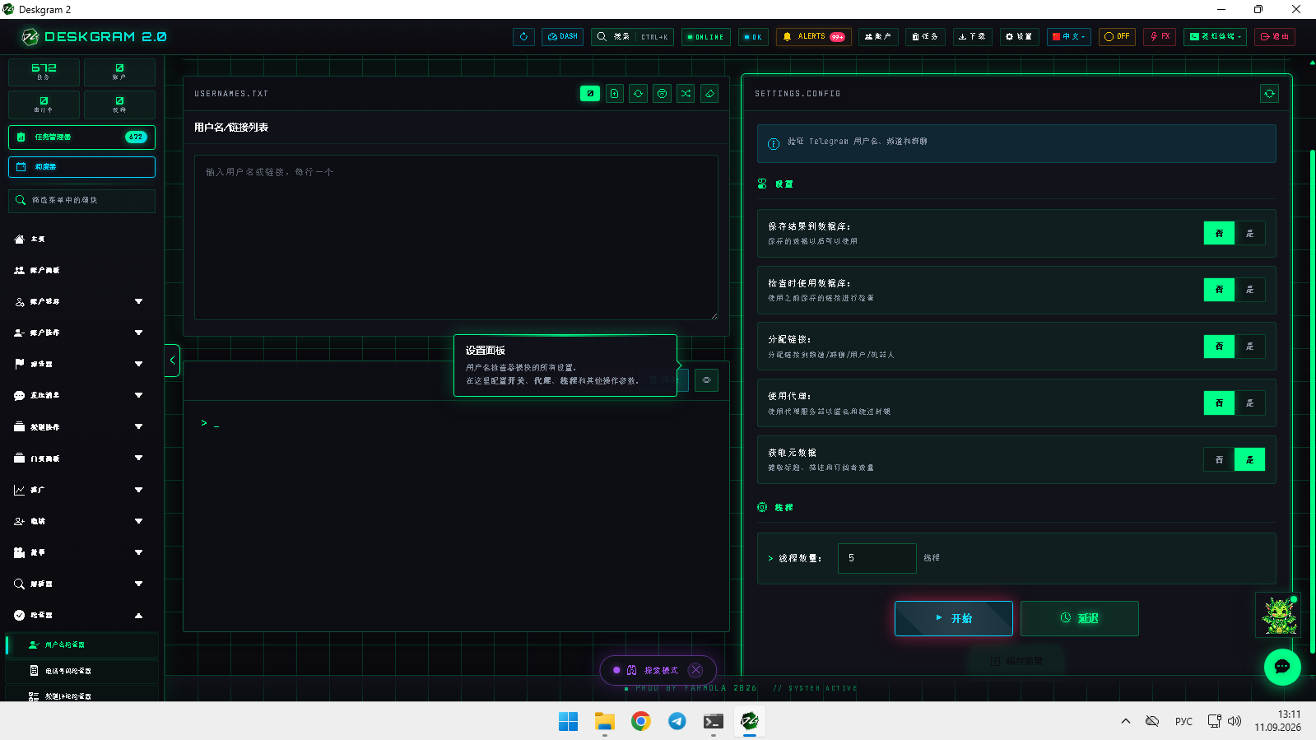Click the home icon in the sidebar
Screen dimensions: 1316x740
19,239
